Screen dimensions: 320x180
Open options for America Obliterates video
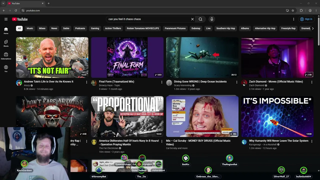pos(162,141)
